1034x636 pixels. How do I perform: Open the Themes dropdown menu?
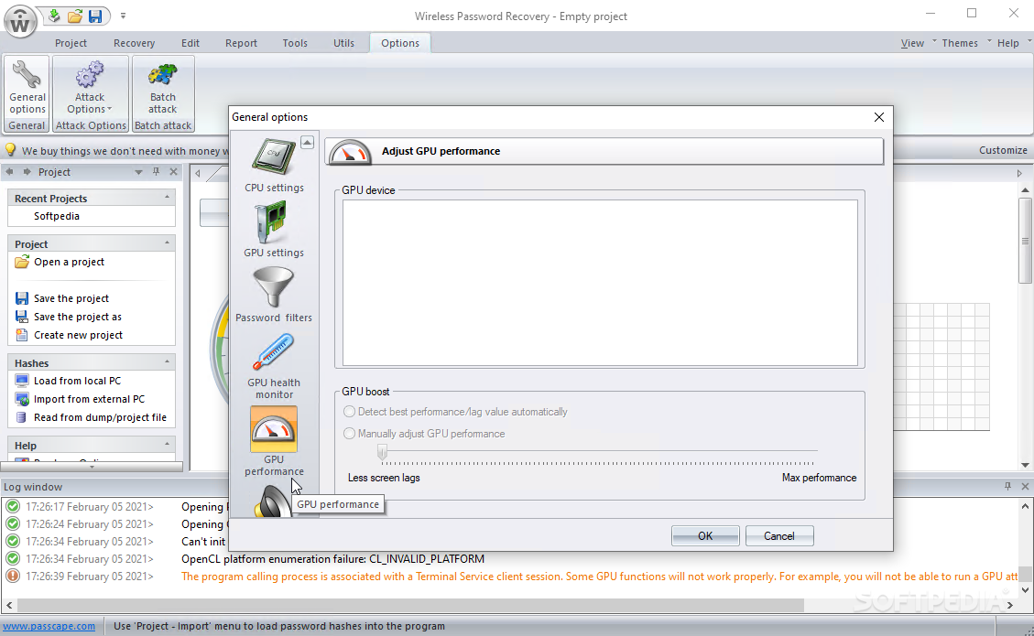coord(960,43)
